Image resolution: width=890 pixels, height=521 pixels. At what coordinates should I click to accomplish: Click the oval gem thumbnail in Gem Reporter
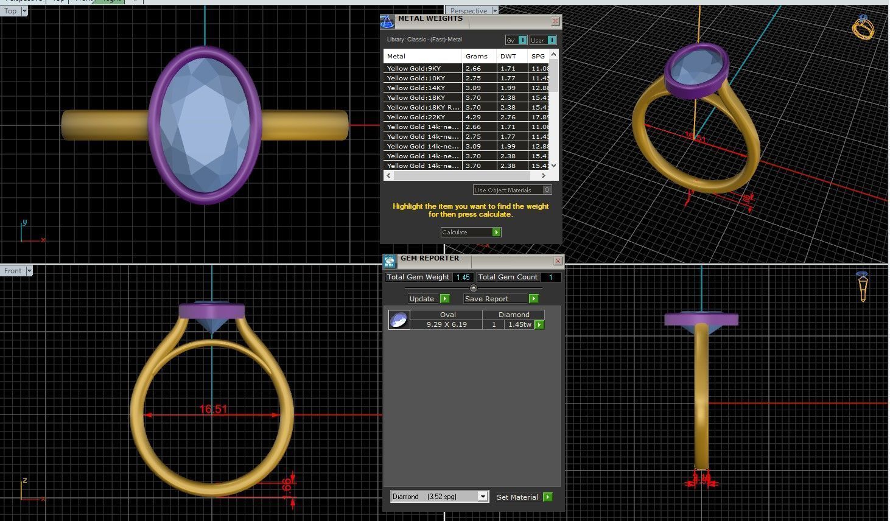[x=399, y=320]
